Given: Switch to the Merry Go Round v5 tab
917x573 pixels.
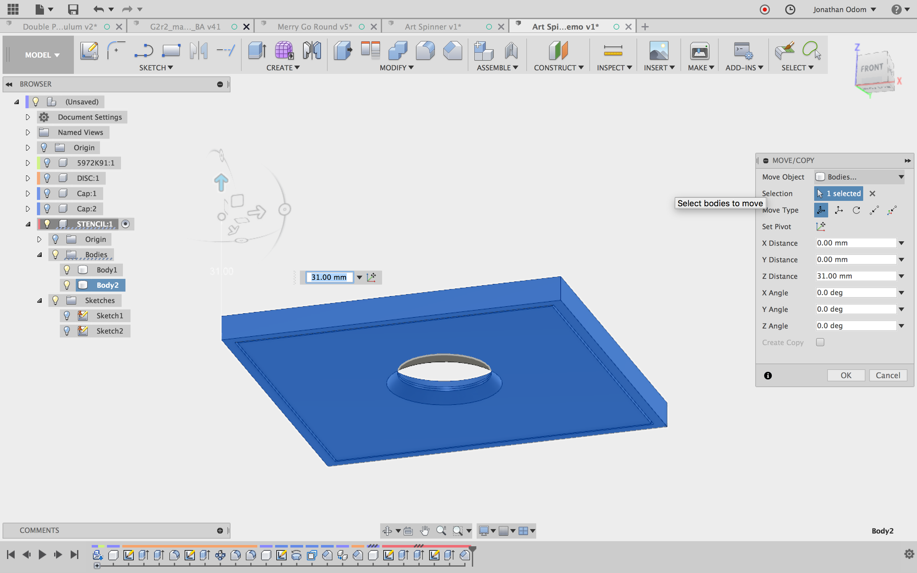Looking at the screenshot, I should (314, 27).
